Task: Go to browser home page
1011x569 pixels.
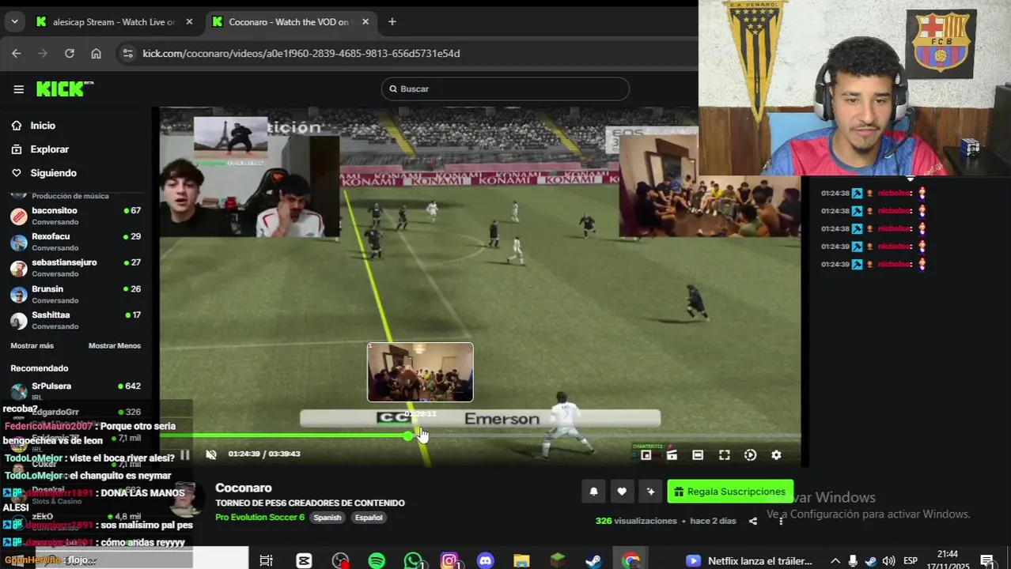Action: point(96,54)
